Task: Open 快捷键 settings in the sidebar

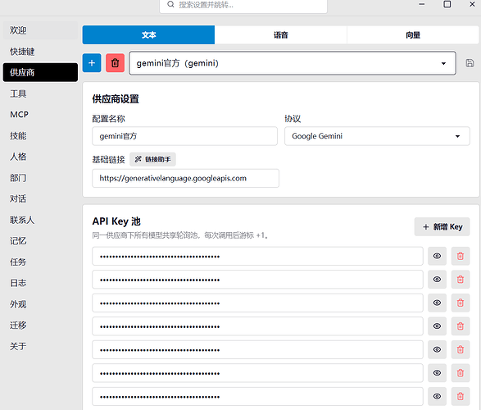Action: (40, 51)
